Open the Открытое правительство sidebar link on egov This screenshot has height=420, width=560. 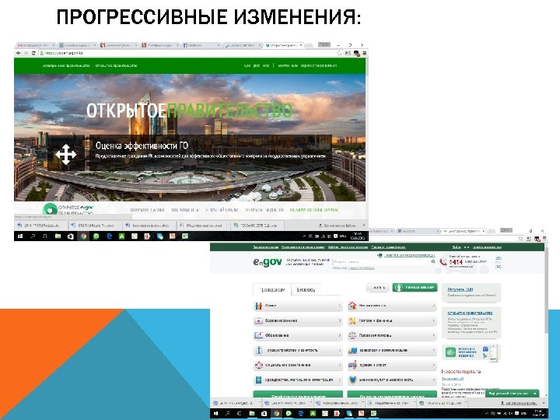pos(470,313)
